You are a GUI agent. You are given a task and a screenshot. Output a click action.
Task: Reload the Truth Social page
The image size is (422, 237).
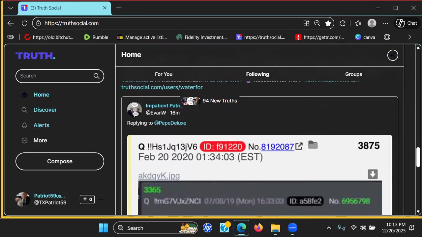pos(24,23)
